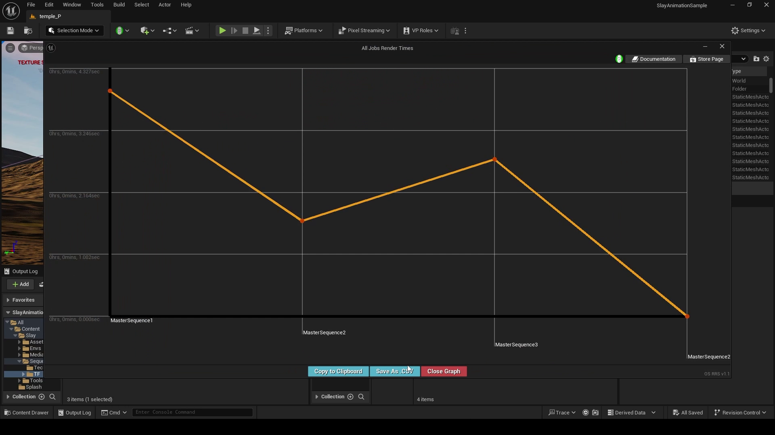Click Save As .CSV button
The height and width of the screenshot is (435, 775).
click(x=395, y=371)
